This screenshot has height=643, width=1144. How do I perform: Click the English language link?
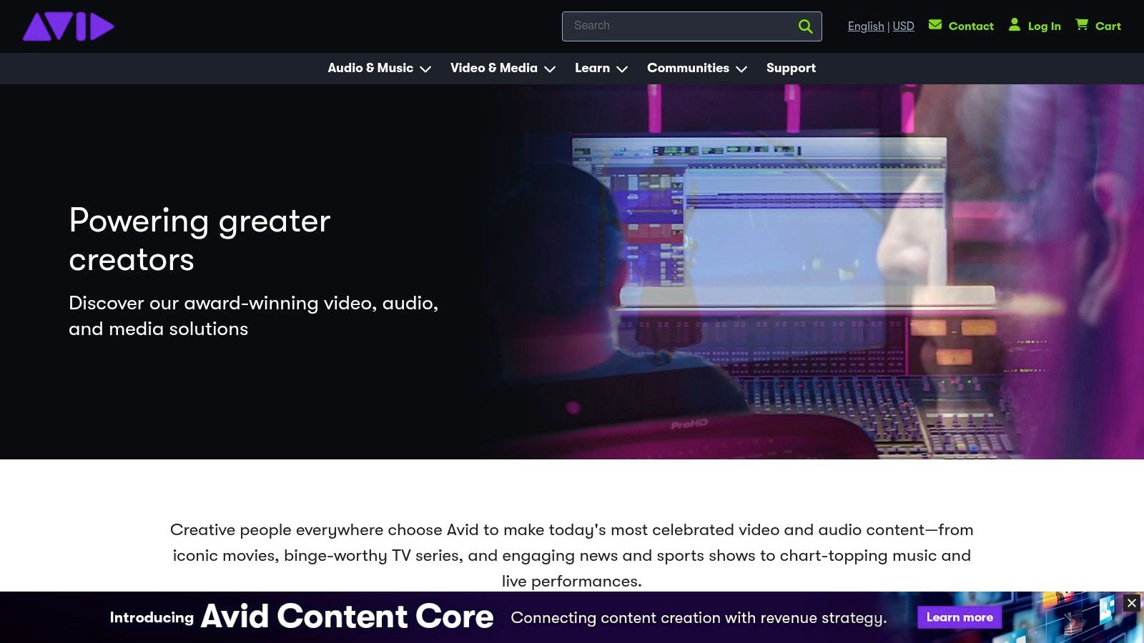pyautogui.click(x=865, y=26)
